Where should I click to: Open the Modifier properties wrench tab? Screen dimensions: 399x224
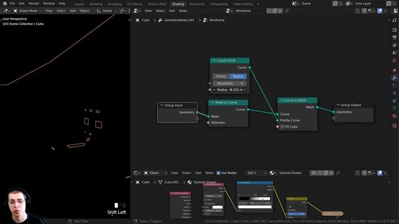point(395,78)
